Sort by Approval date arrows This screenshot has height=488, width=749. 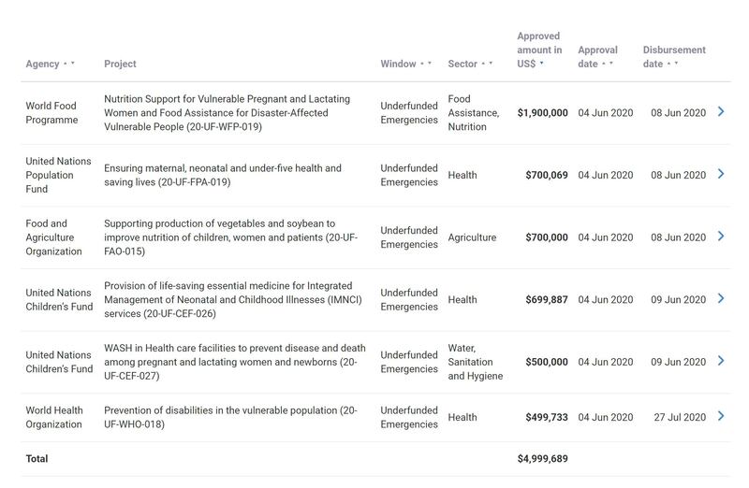point(607,63)
